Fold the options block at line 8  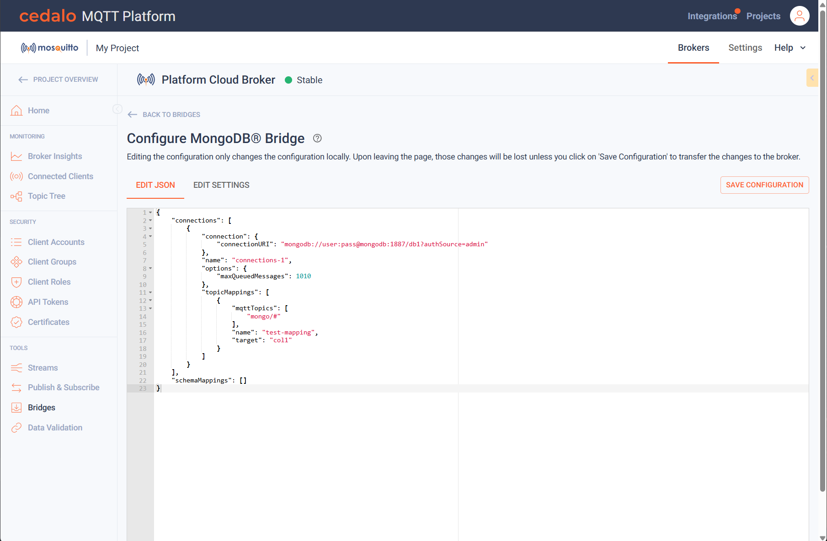[x=150, y=269]
